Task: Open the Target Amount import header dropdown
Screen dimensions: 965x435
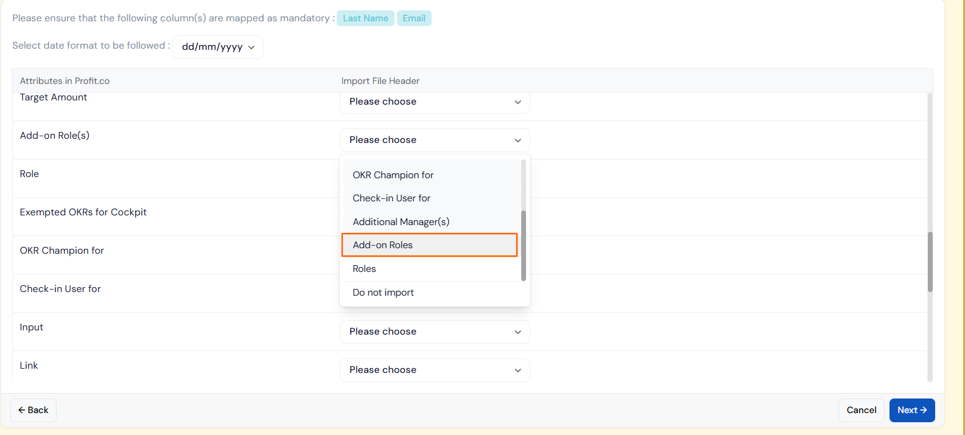Action: coord(435,102)
